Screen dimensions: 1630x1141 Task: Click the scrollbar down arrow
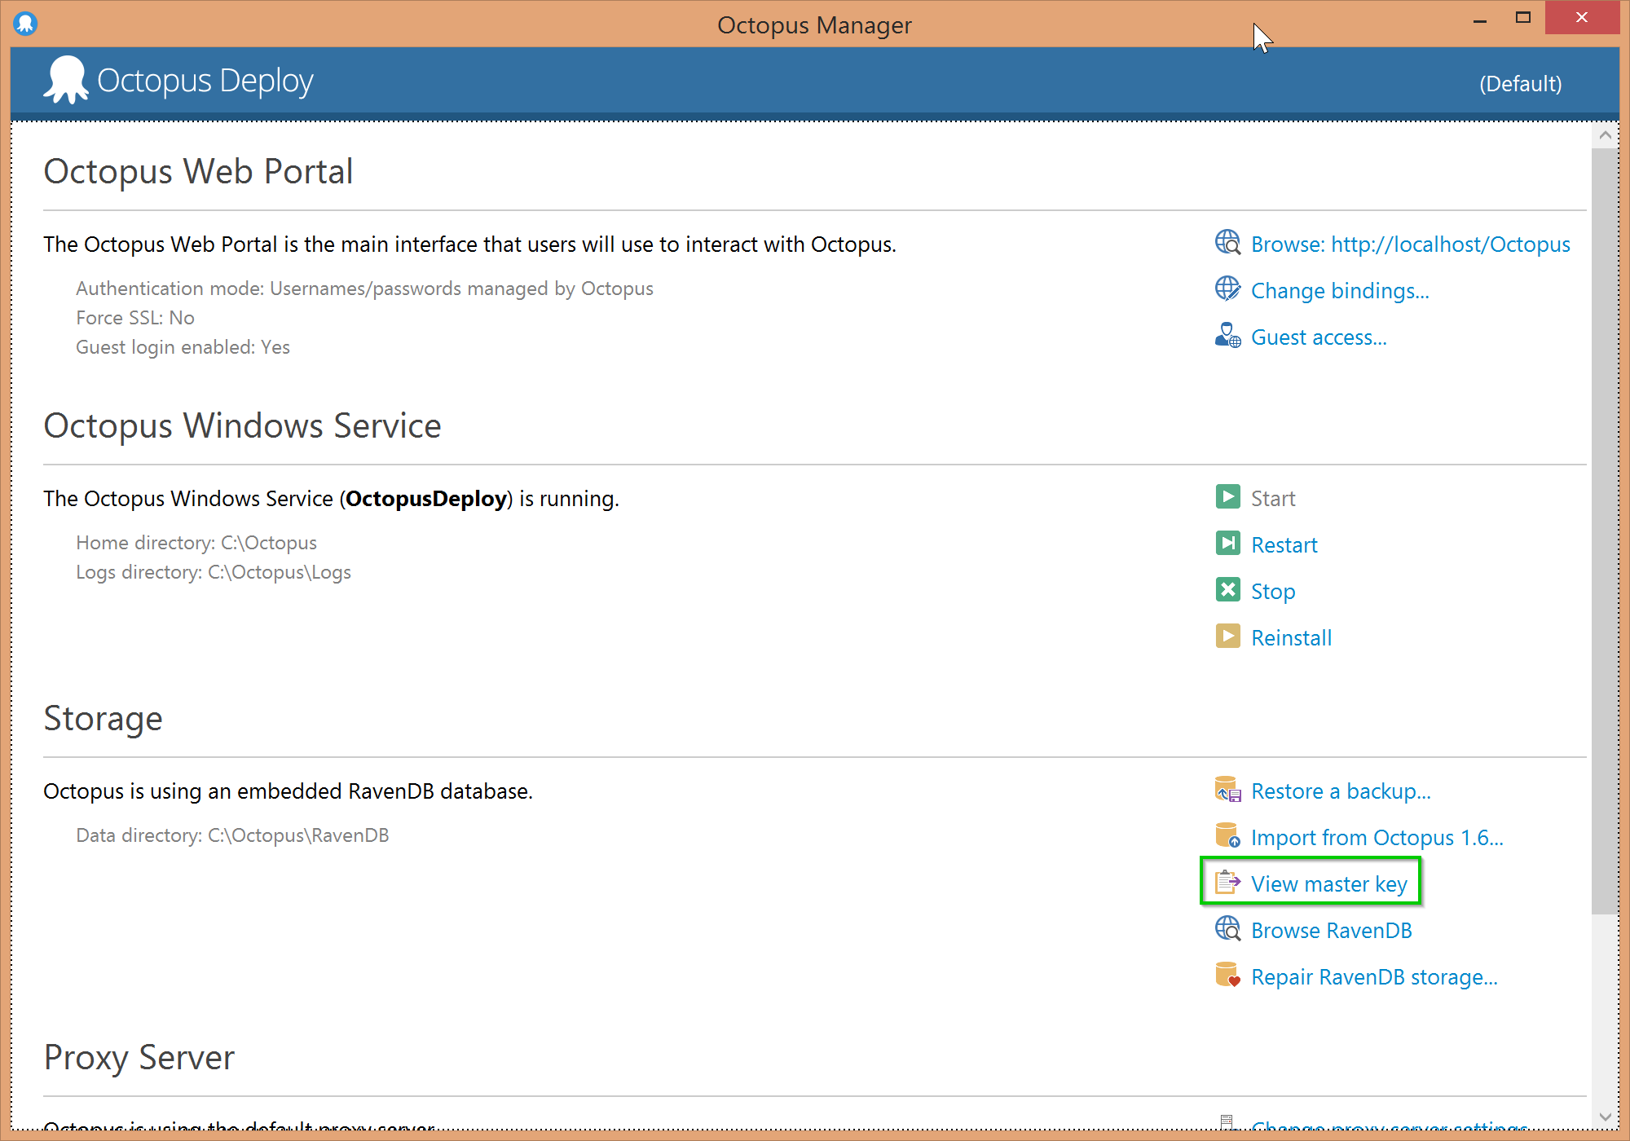coord(1605,1117)
